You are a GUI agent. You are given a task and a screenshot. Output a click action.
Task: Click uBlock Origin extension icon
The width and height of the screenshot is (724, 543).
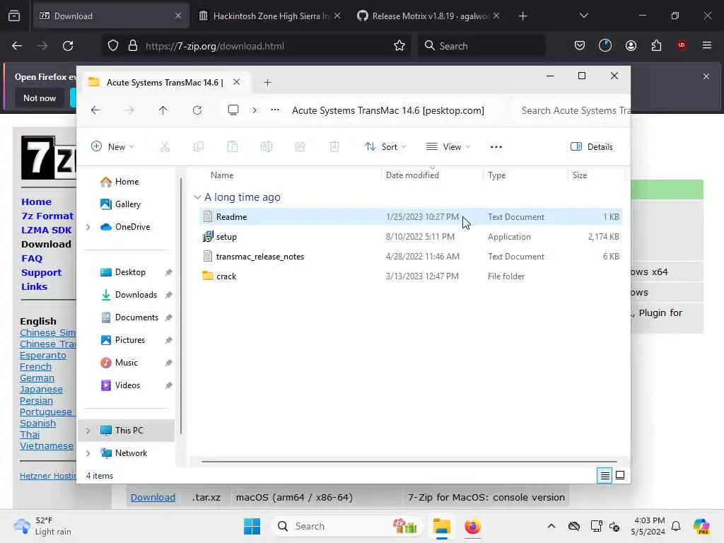[682, 45]
